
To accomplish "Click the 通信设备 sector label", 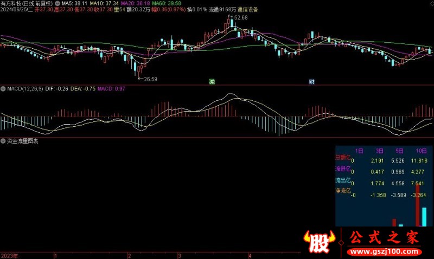I will click(x=248, y=10).
